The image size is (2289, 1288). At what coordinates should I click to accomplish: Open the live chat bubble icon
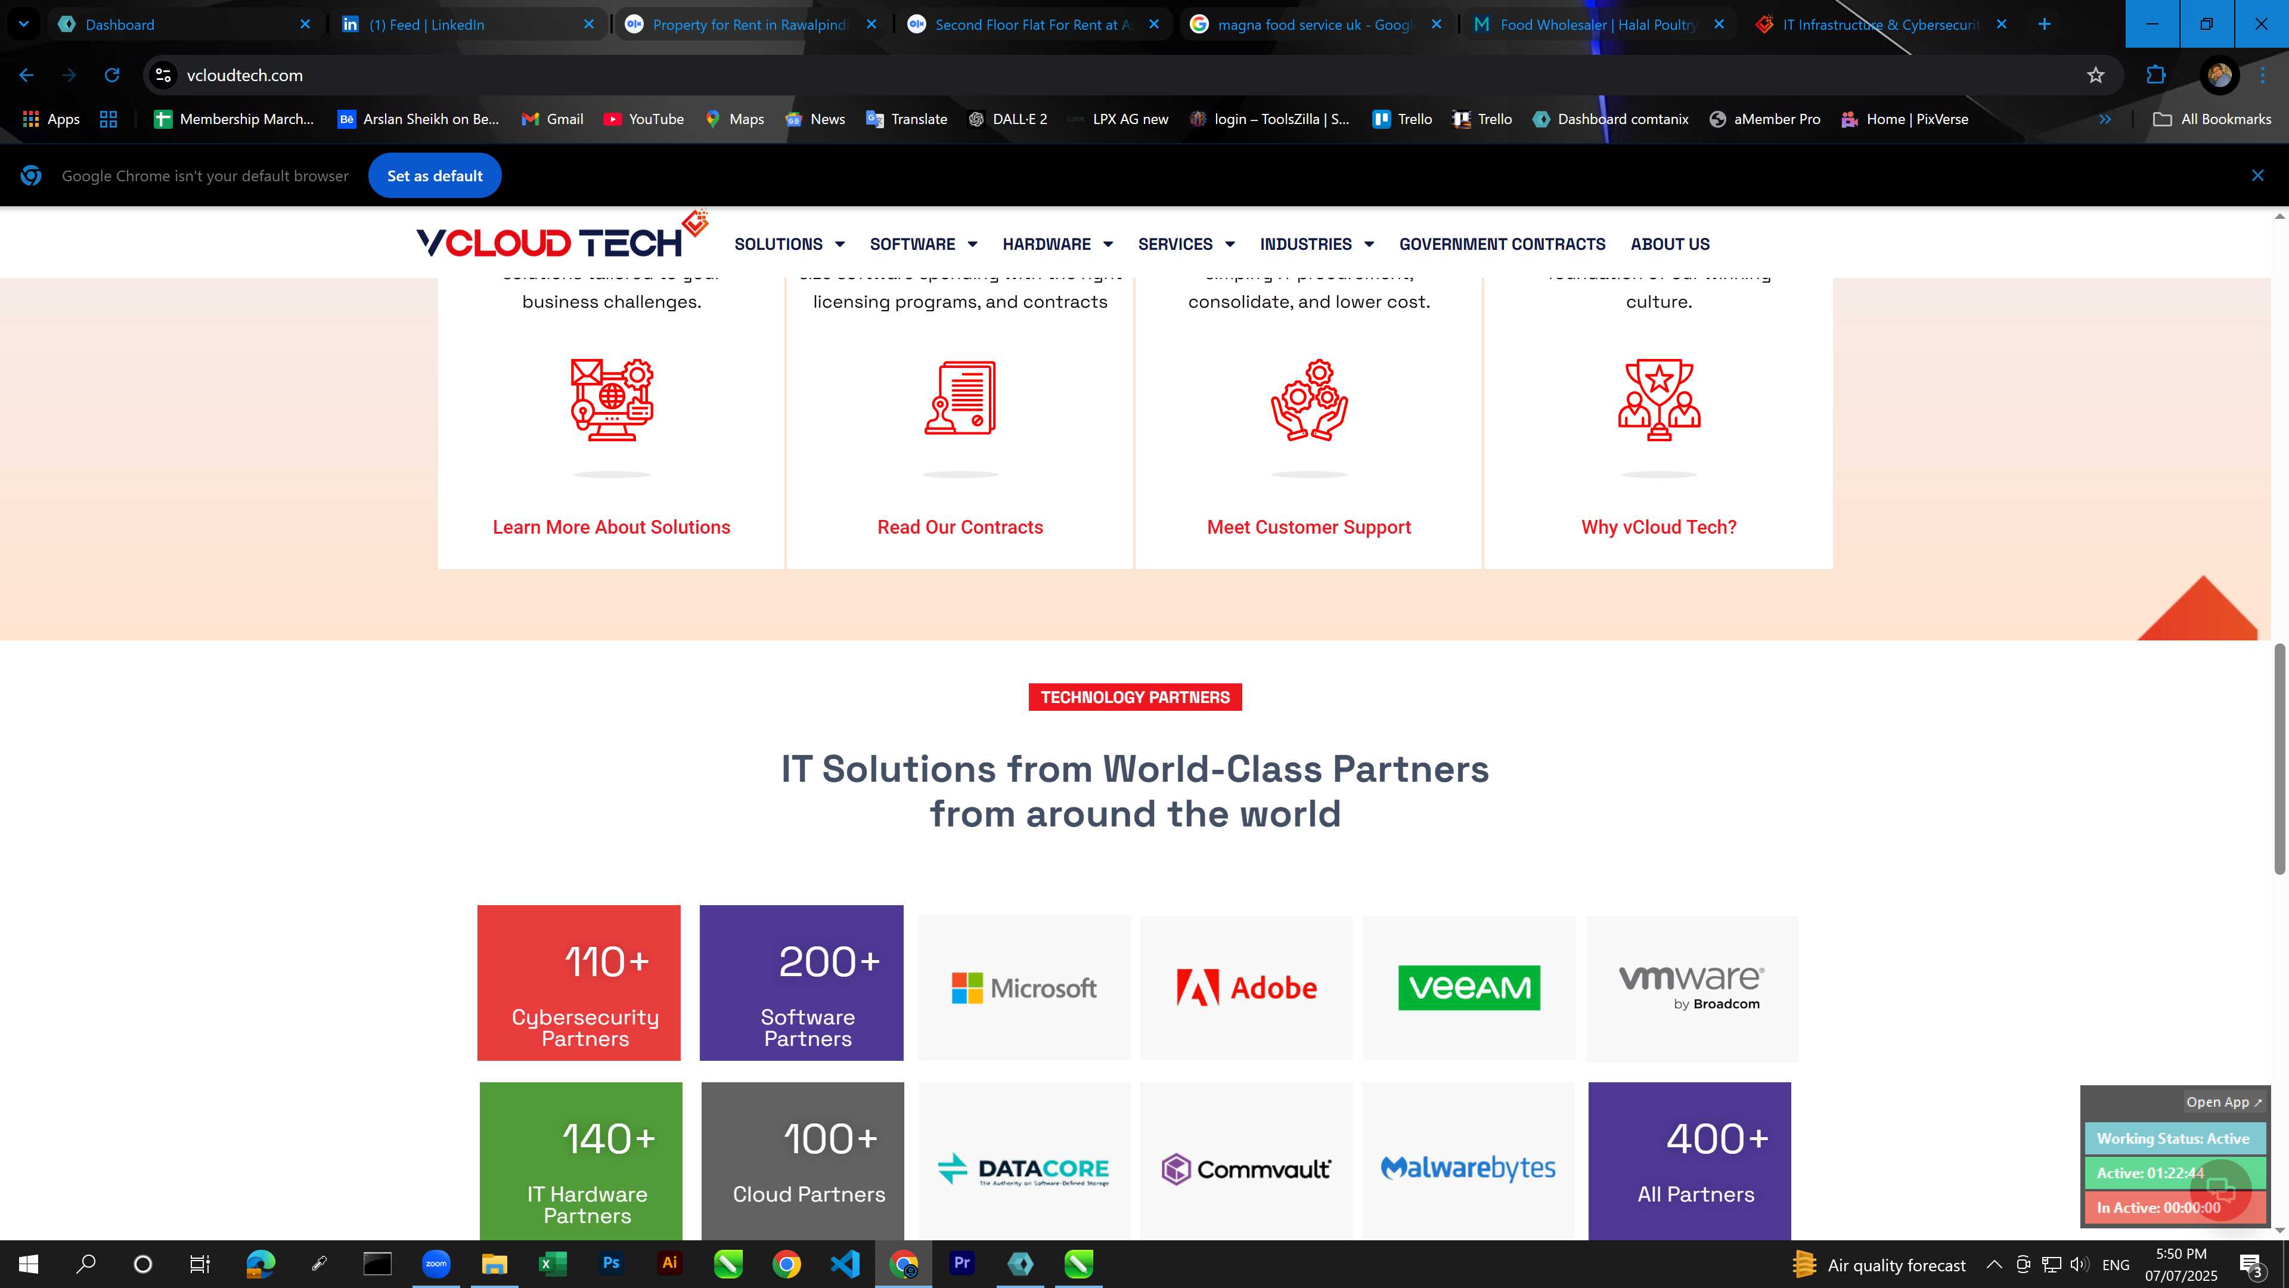(2220, 1190)
